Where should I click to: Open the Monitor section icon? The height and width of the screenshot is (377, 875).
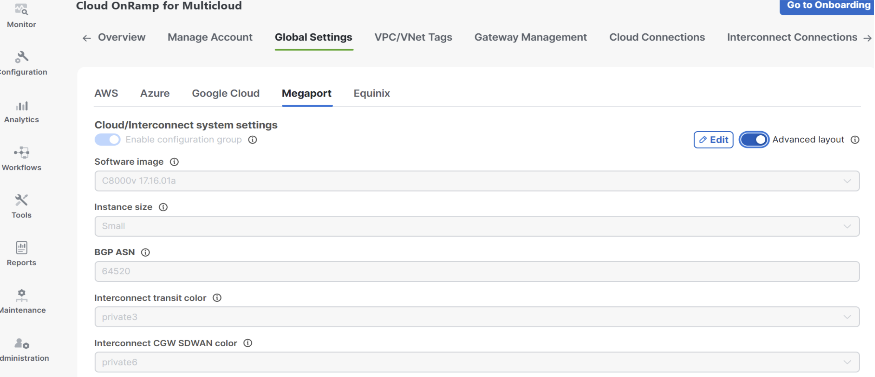pos(21,10)
